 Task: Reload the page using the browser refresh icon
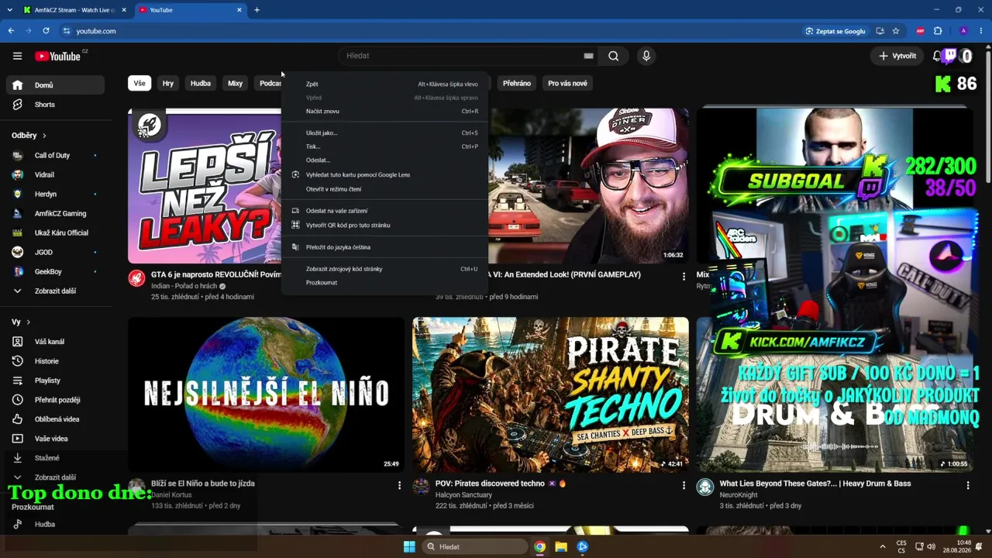[x=46, y=31]
